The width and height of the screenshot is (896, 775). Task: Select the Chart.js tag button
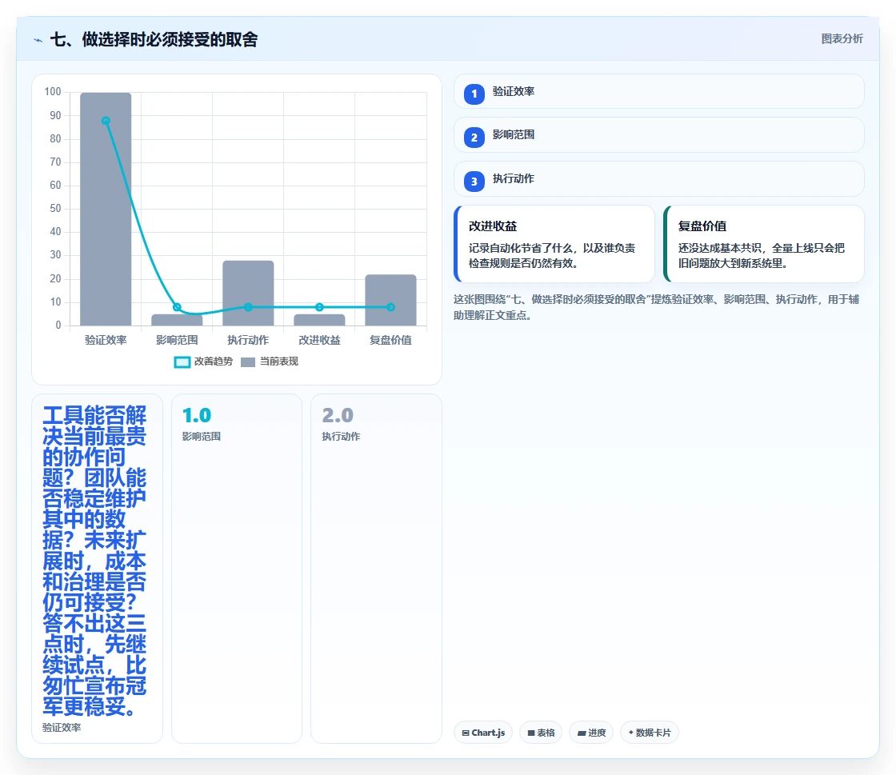pyautogui.click(x=483, y=733)
